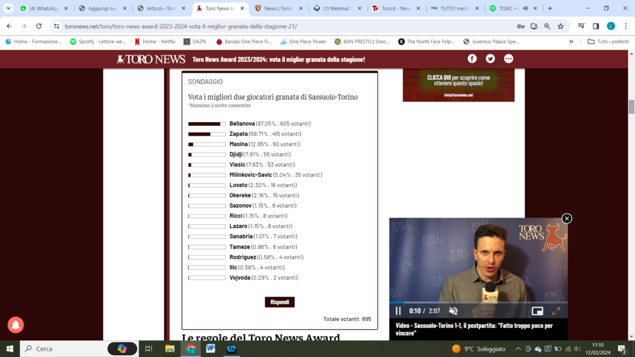
Task: Click the page vertical scrollbar thumb
Action: [x=631, y=107]
